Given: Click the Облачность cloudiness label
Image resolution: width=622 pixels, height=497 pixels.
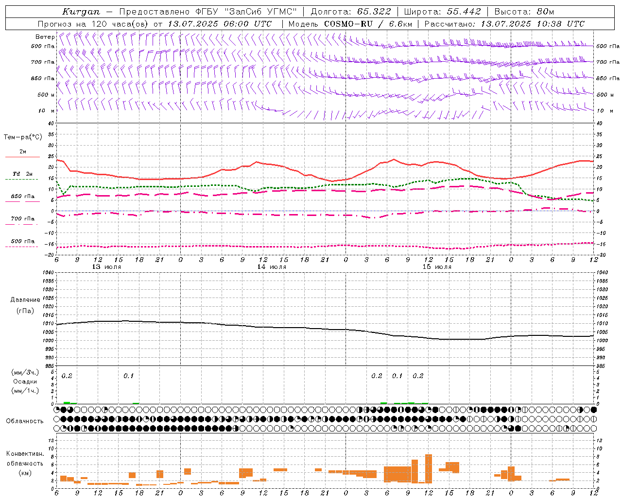Looking at the screenshot, I should point(24,421).
